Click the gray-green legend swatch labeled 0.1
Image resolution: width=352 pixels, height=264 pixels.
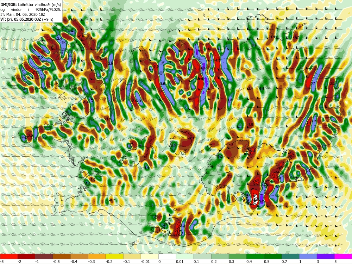pyautogui.click(x=202, y=256)
